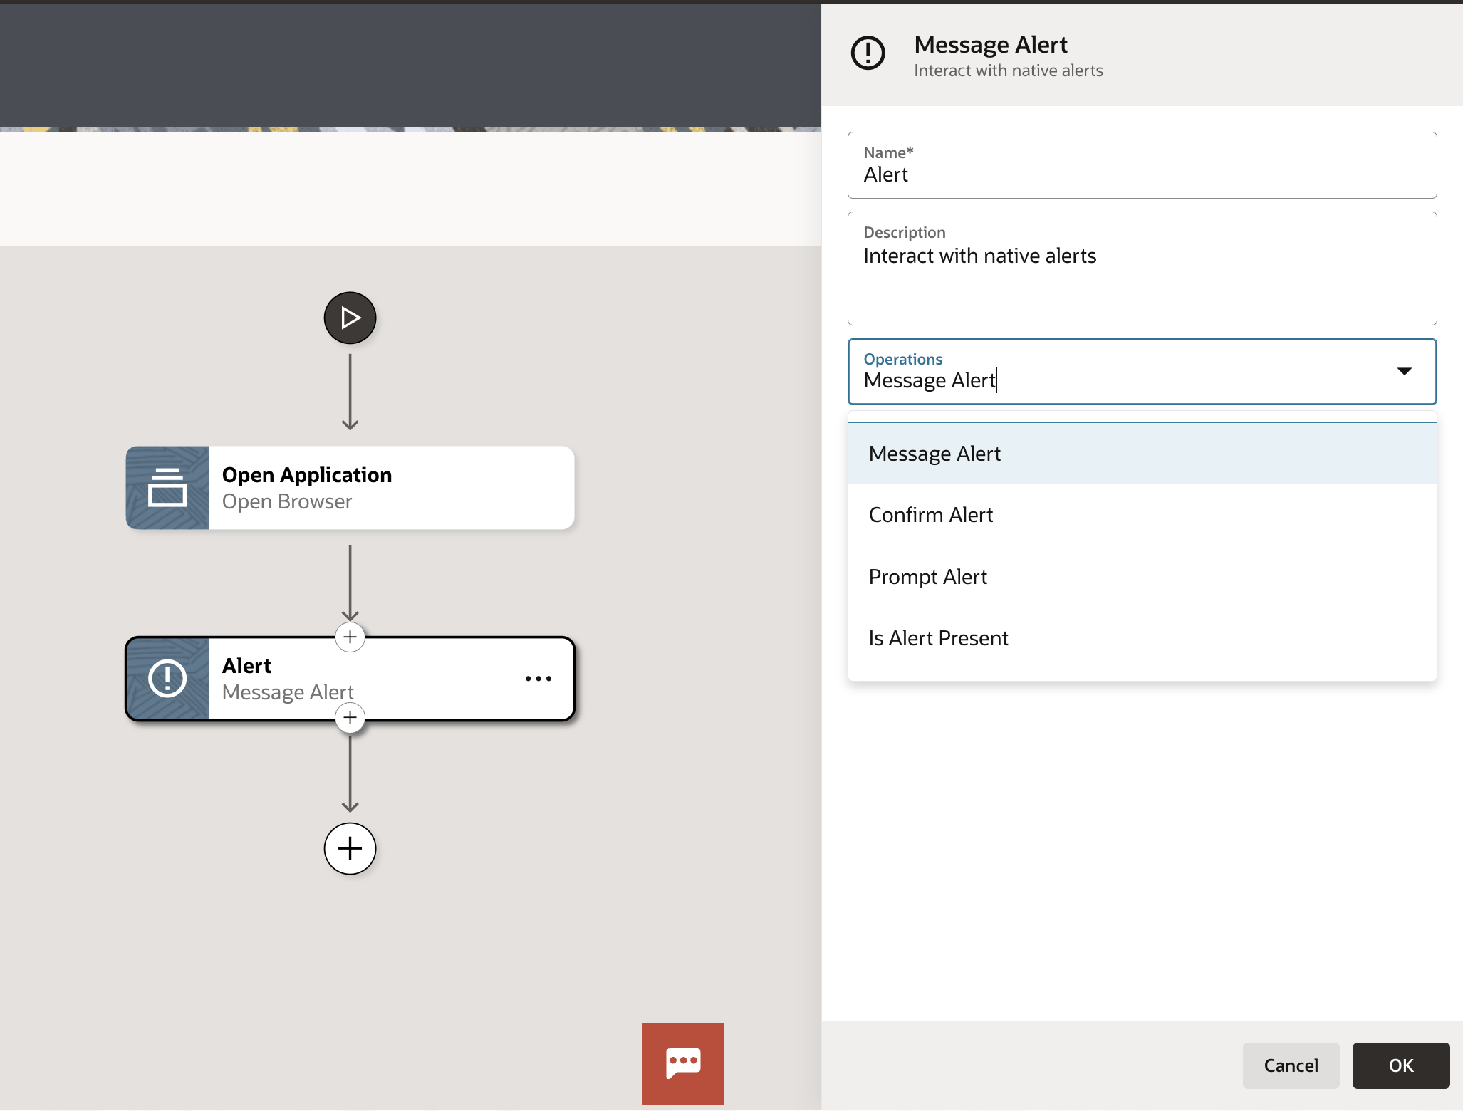Select Message Alert from the options list

click(x=934, y=454)
